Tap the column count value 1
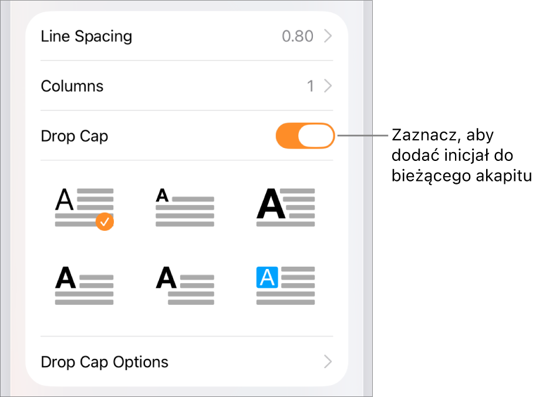 [311, 86]
